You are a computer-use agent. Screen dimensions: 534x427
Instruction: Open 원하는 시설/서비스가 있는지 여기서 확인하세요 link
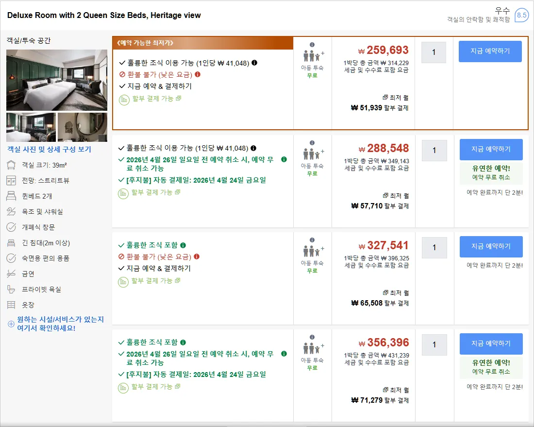(x=60, y=324)
